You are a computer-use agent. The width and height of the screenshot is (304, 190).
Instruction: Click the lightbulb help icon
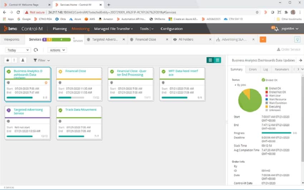point(298,40)
